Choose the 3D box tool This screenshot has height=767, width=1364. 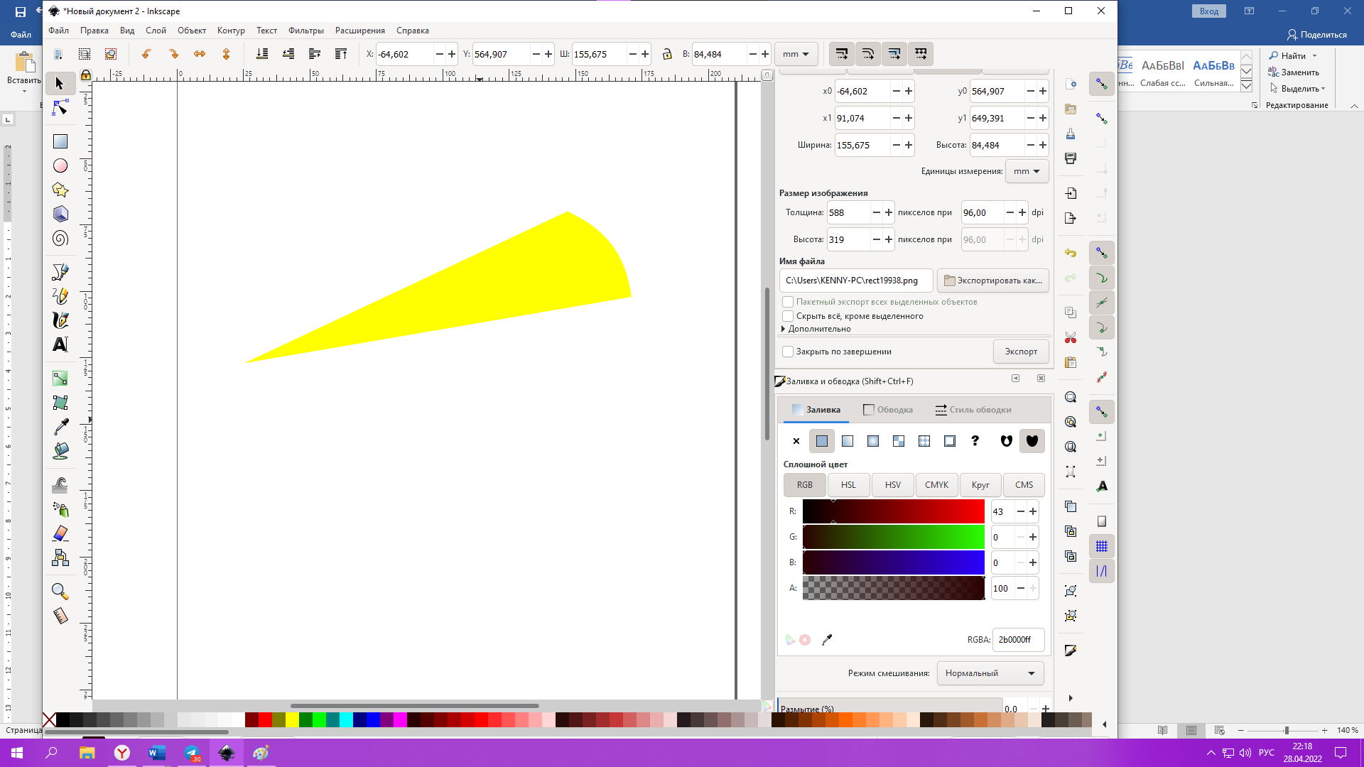tap(60, 214)
